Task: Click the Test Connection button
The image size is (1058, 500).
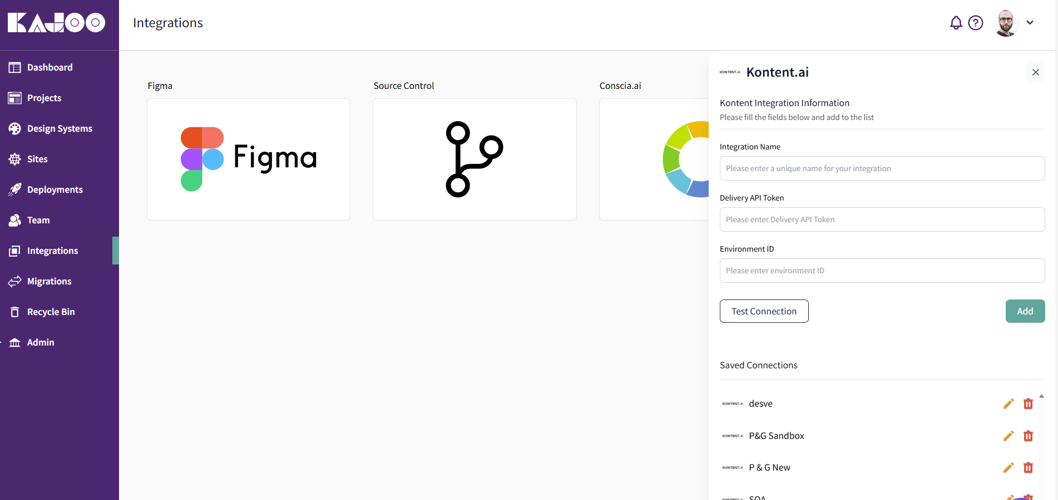Action: 764,311
